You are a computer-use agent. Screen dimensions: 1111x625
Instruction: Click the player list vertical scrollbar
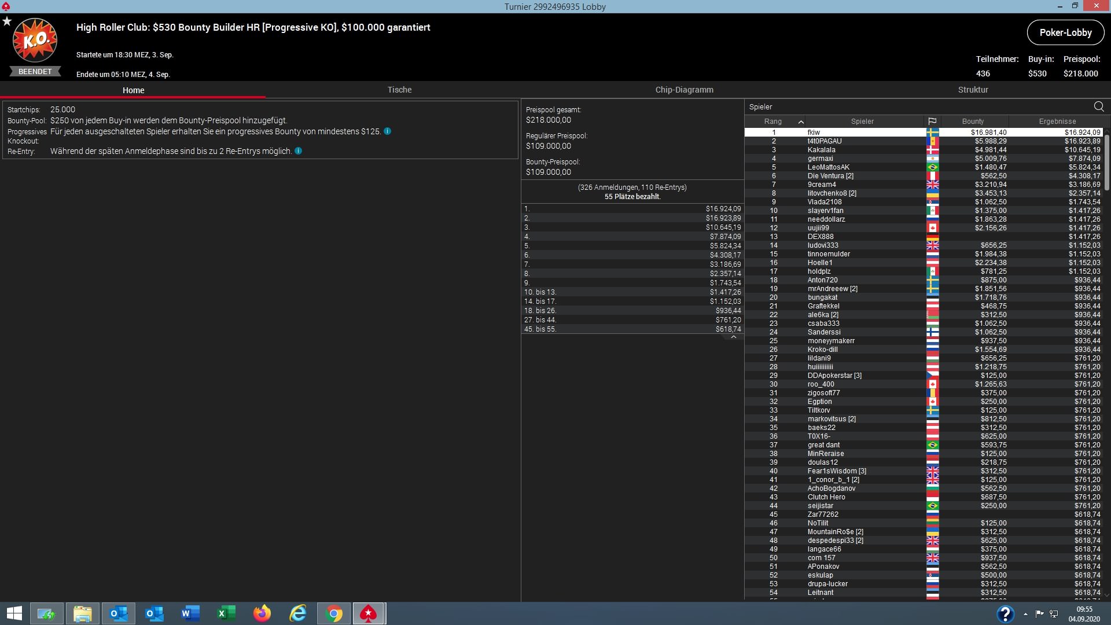tap(1107, 162)
